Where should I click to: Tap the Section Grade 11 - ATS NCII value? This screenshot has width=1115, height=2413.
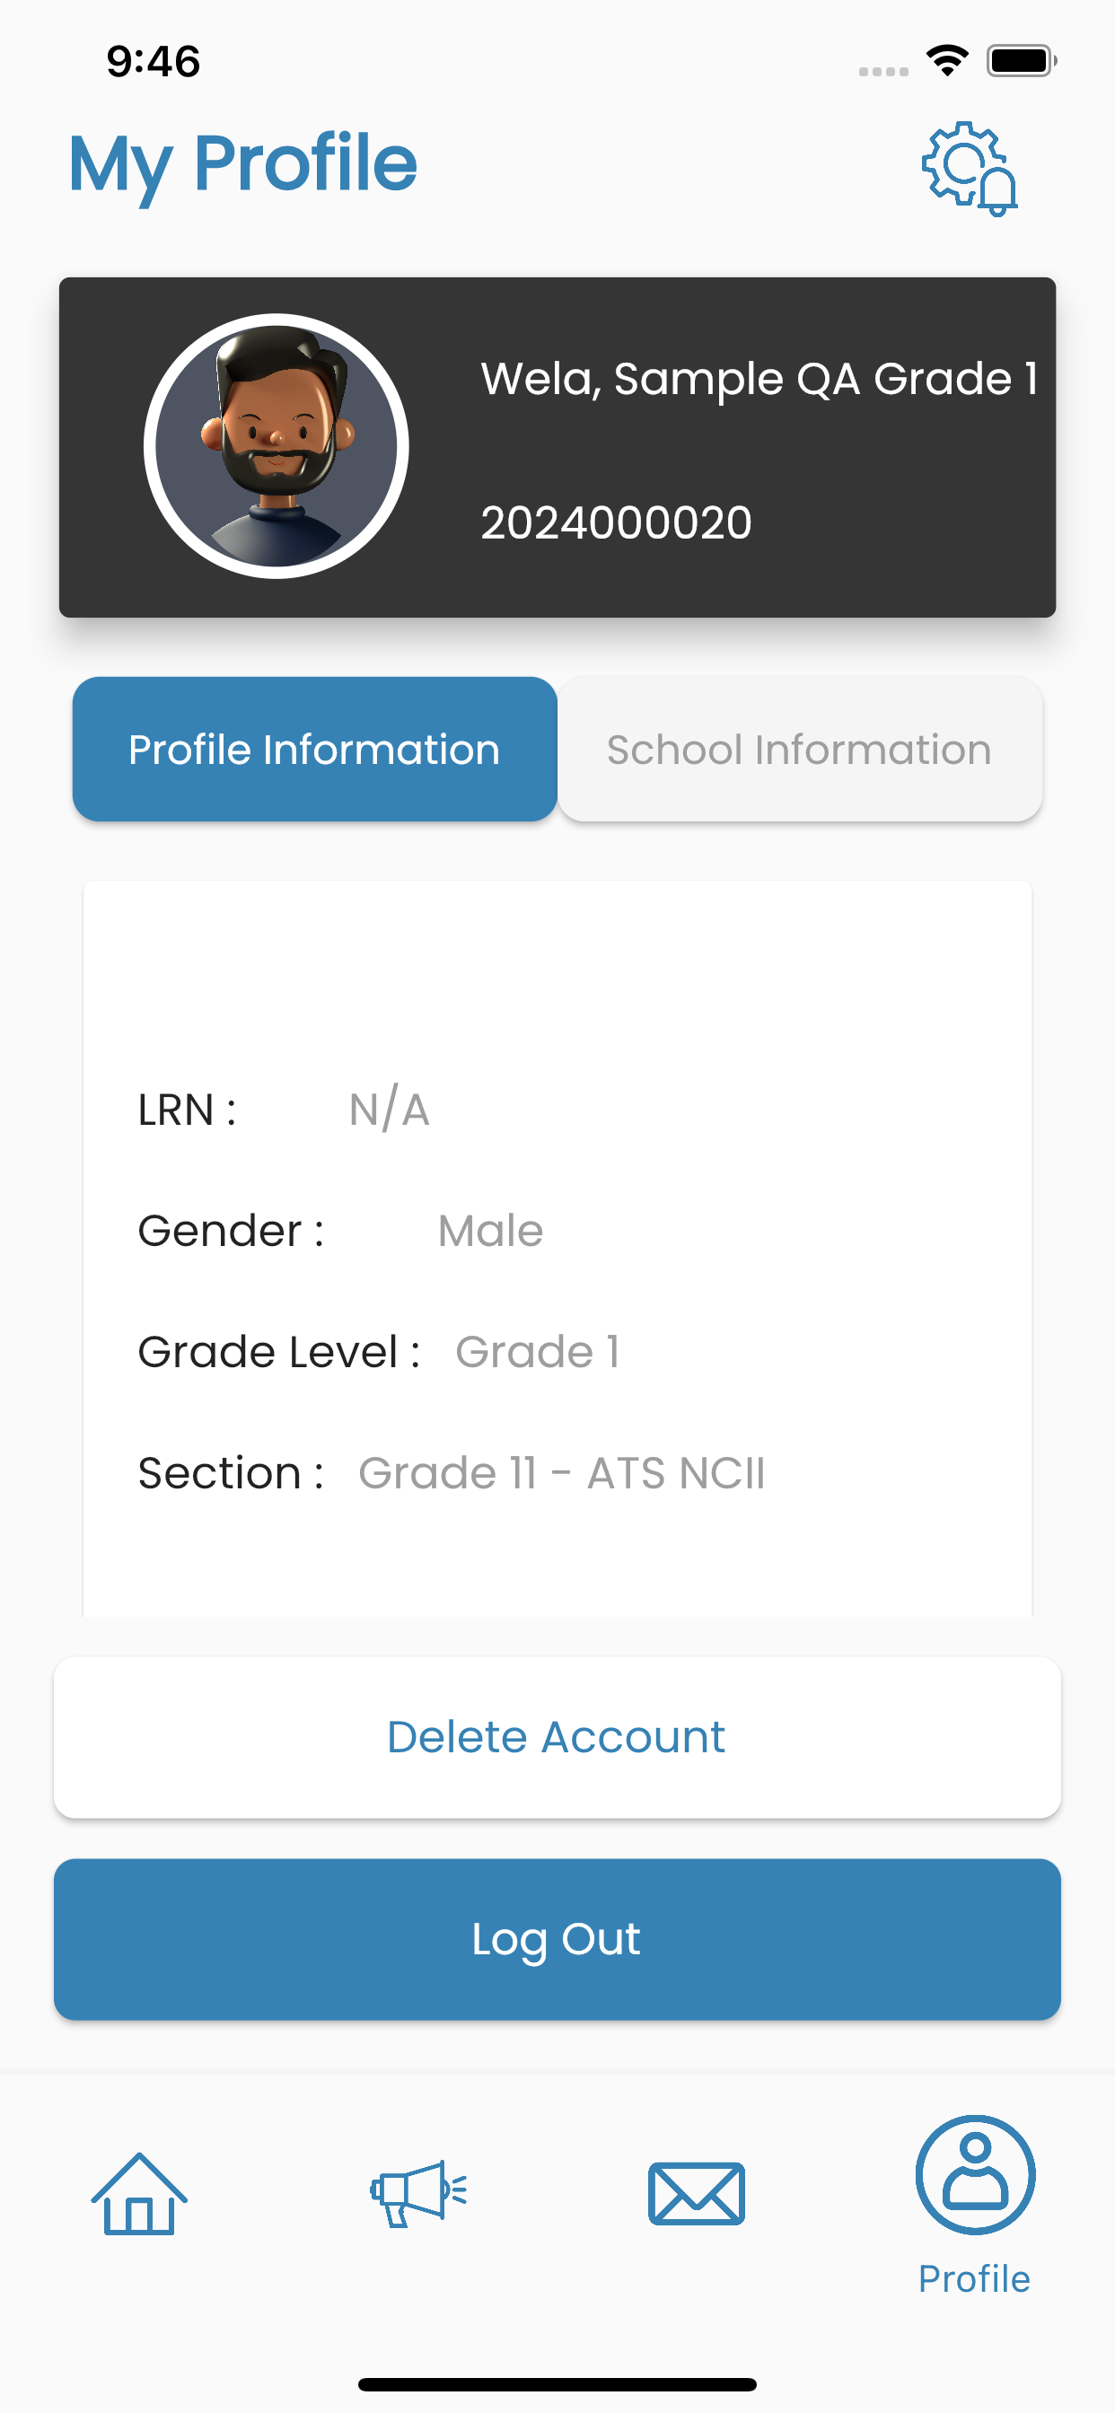click(x=562, y=1472)
